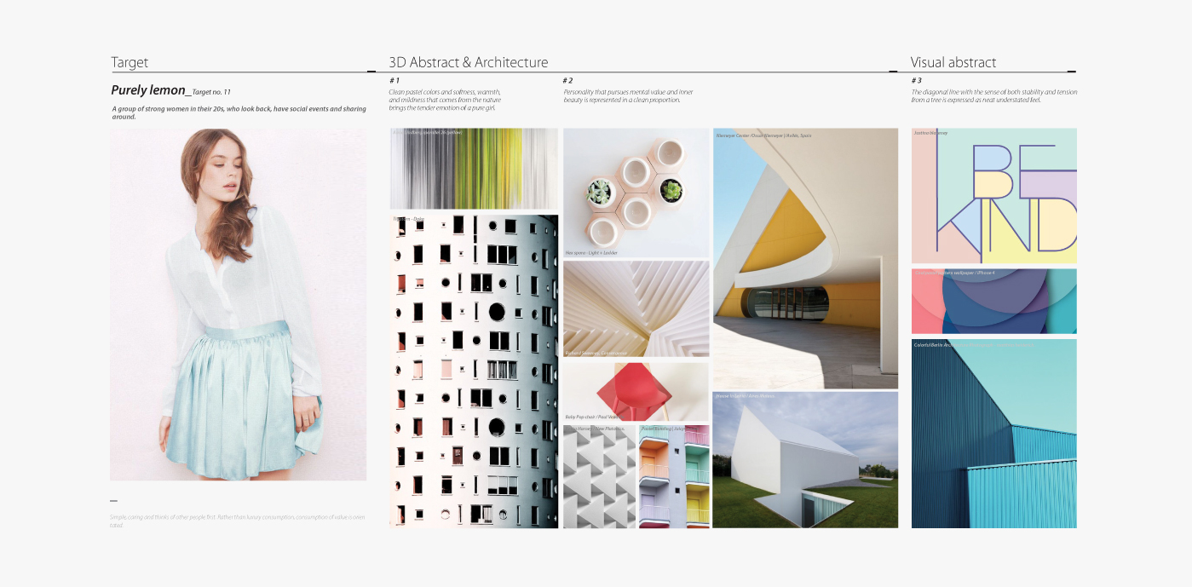Click the 'Target' section heading

point(130,62)
